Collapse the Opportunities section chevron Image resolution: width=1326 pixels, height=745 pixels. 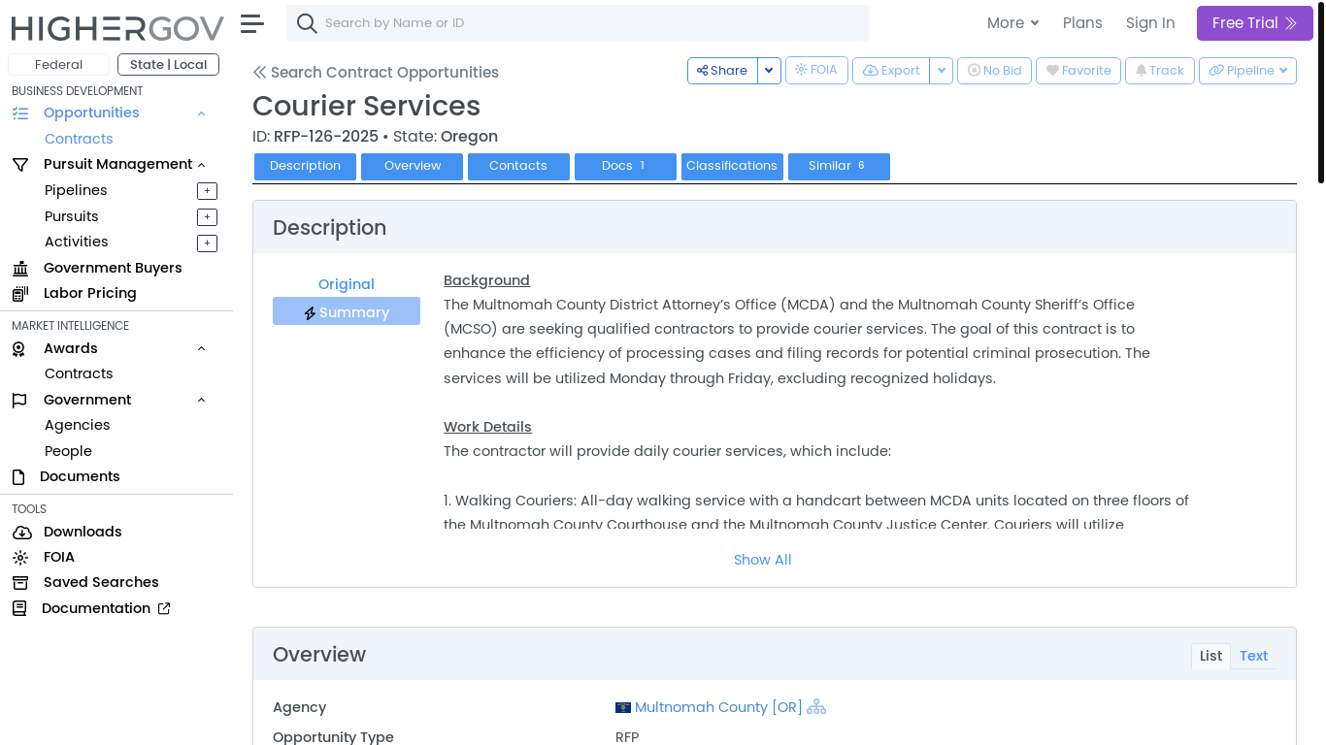(x=201, y=113)
